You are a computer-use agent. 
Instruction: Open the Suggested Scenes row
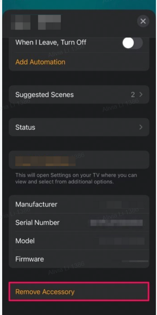tap(79, 95)
